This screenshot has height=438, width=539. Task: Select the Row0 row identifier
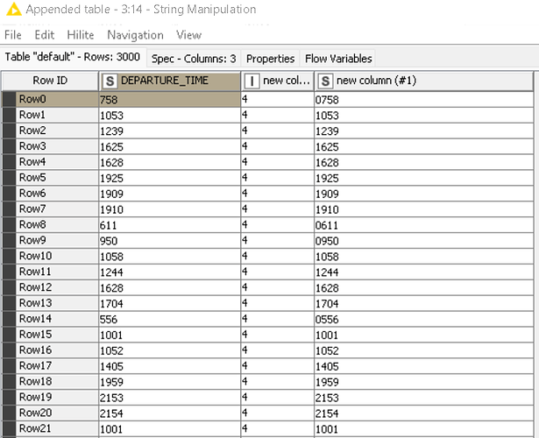click(57, 99)
